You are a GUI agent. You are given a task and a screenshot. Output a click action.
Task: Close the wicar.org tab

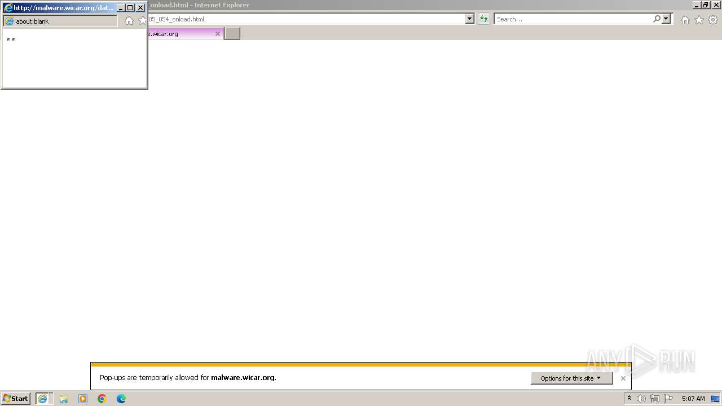click(218, 34)
